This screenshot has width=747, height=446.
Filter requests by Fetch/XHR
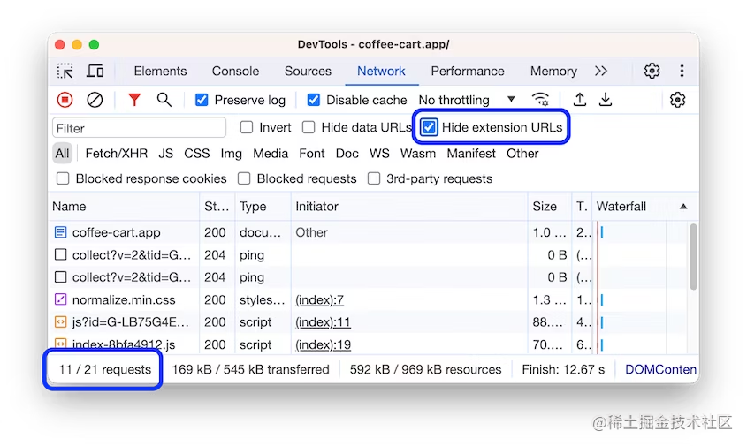coord(116,154)
